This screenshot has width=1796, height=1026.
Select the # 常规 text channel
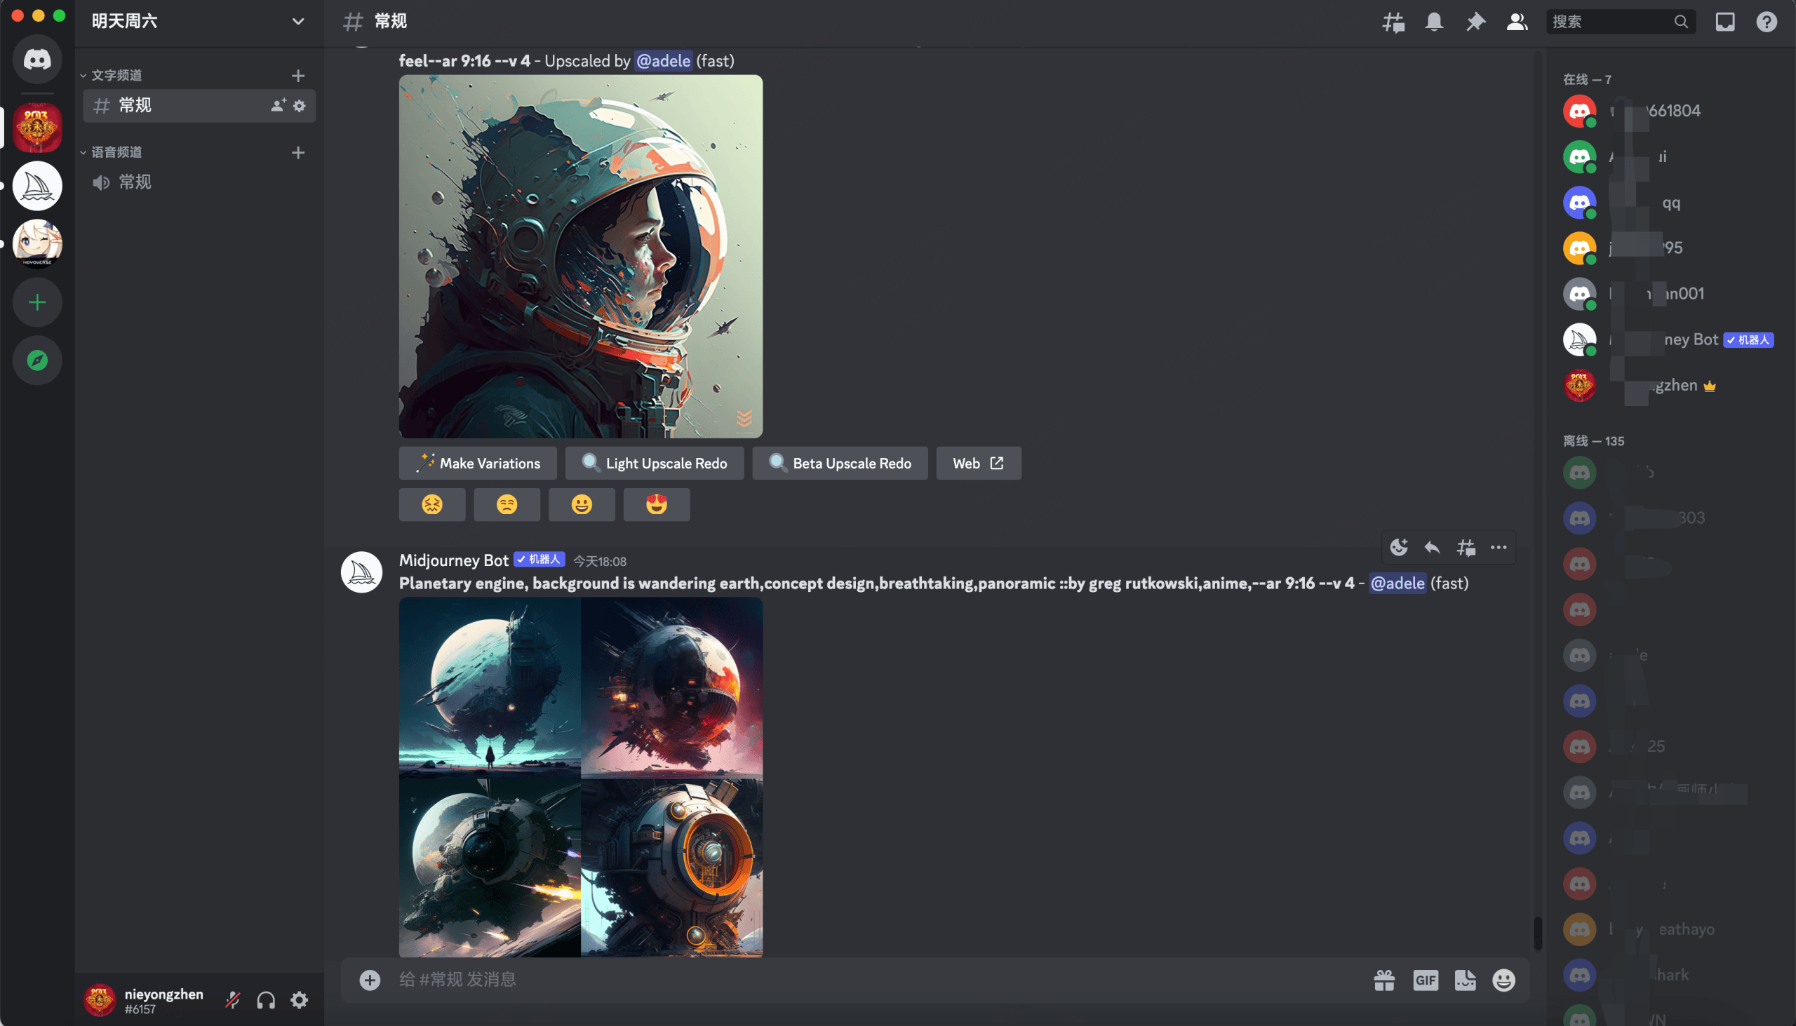point(199,106)
